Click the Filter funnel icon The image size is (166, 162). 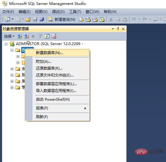pos(40,36)
